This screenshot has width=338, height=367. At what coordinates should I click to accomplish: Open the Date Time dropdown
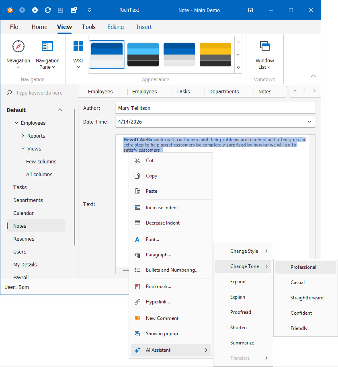[309, 122]
